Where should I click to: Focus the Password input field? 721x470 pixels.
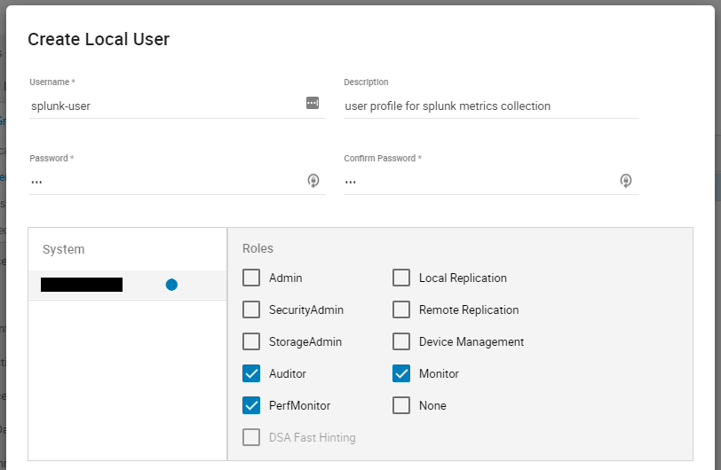pos(178,182)
